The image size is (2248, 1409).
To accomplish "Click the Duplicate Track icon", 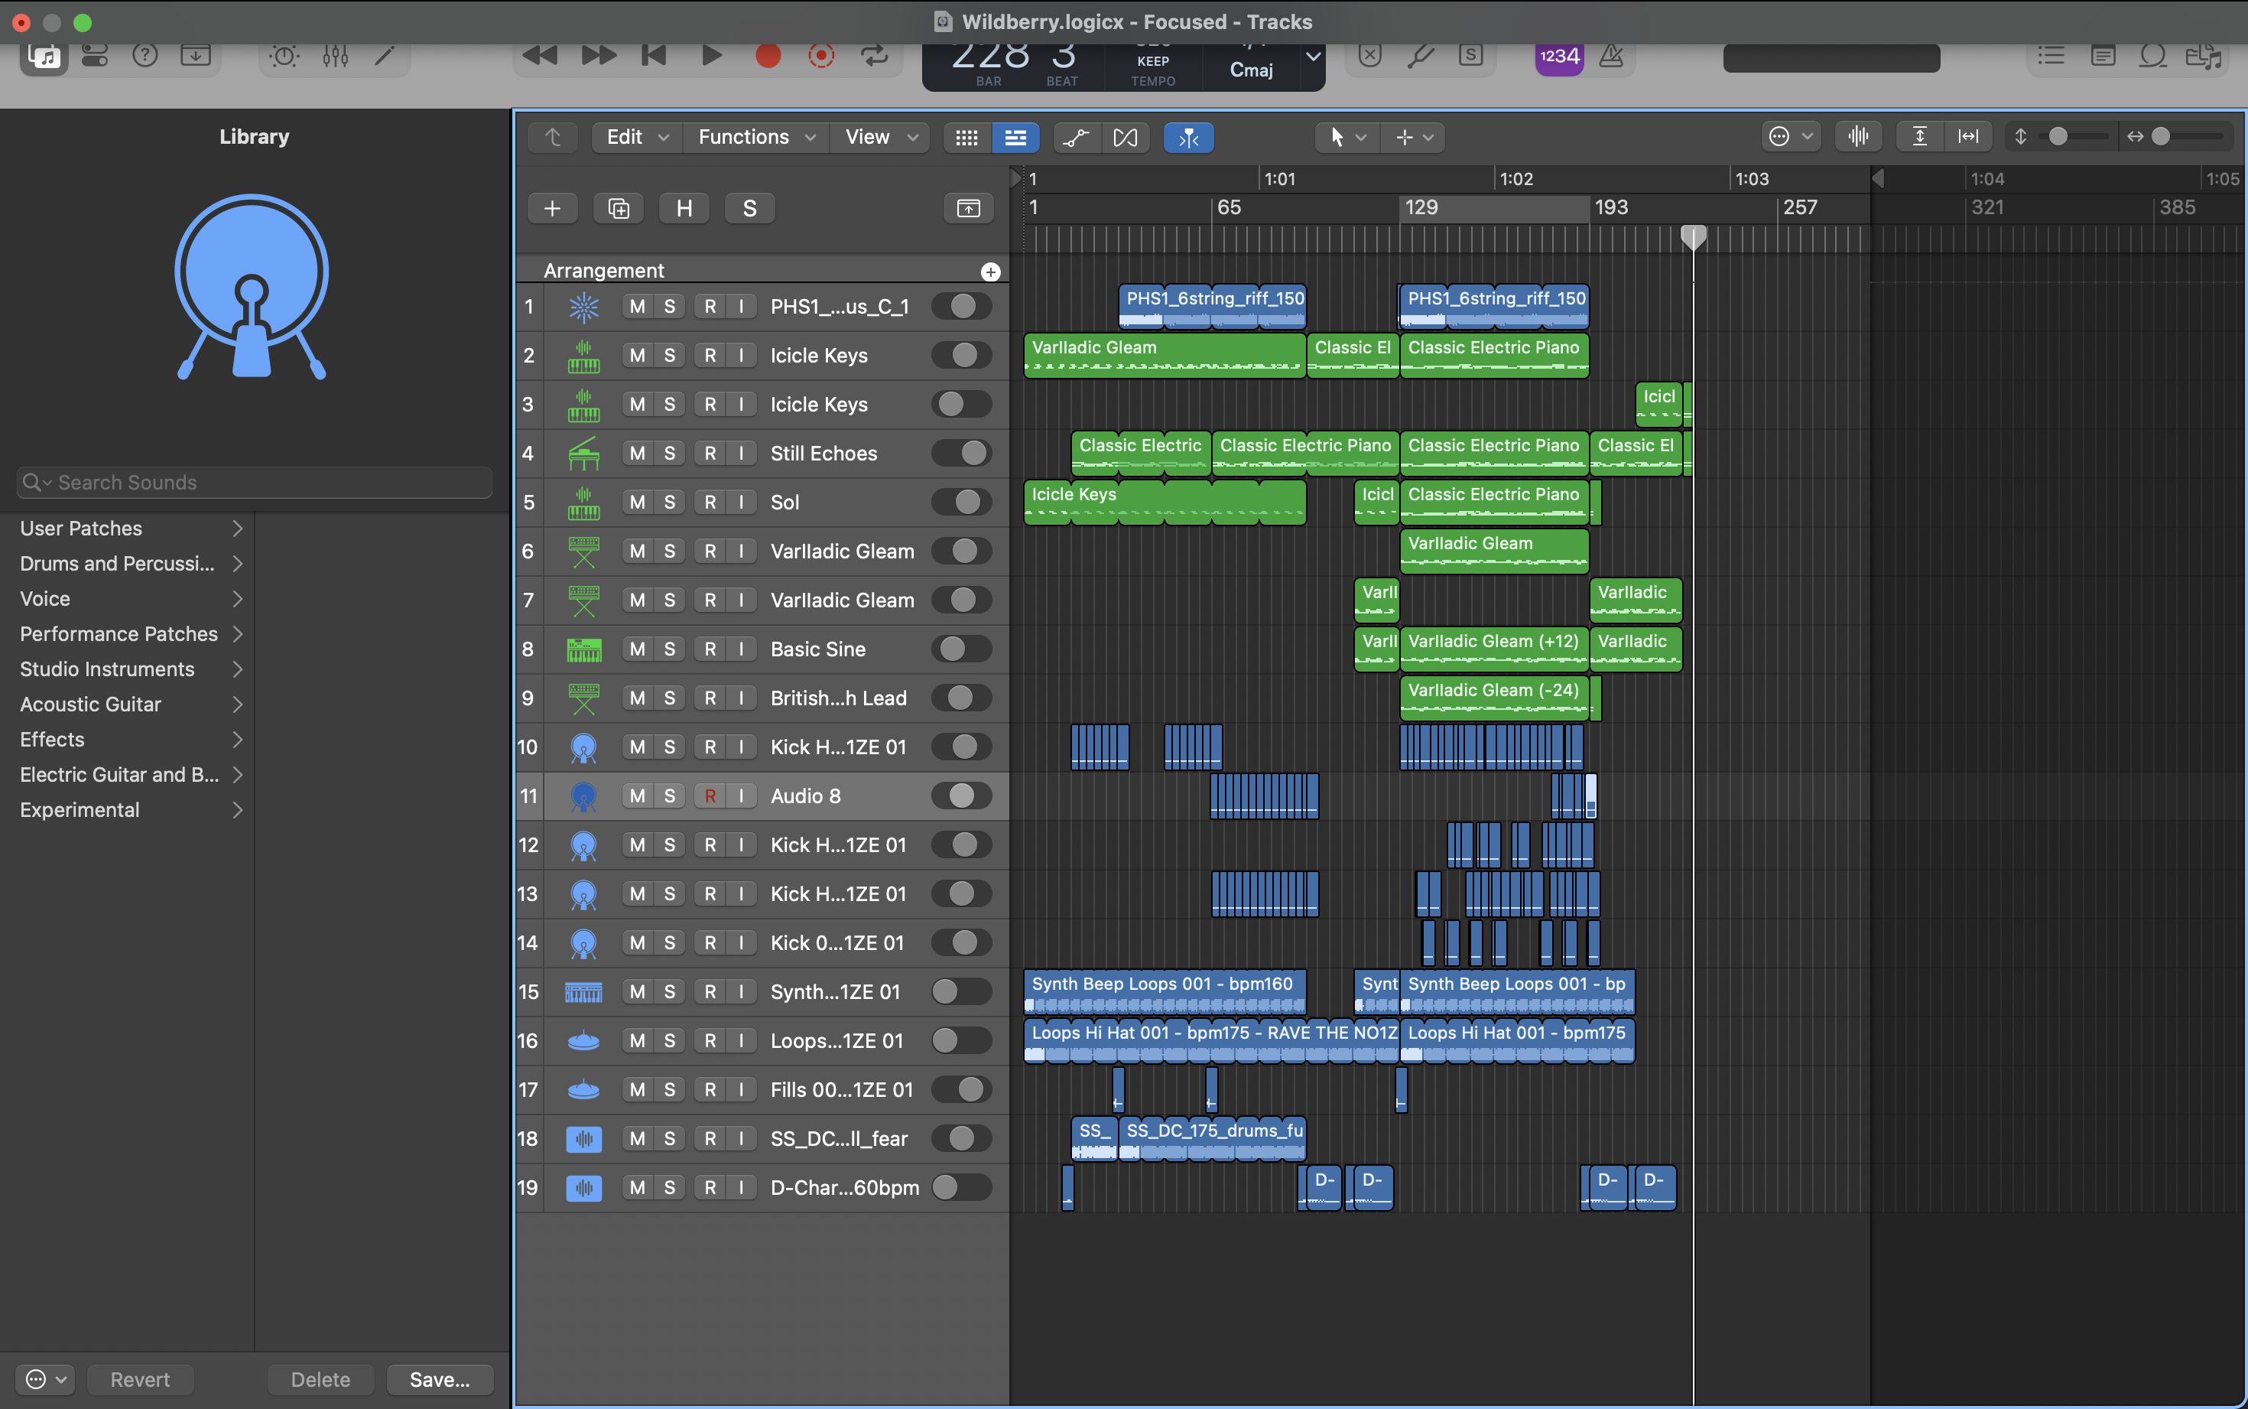I will coord(619,208).
